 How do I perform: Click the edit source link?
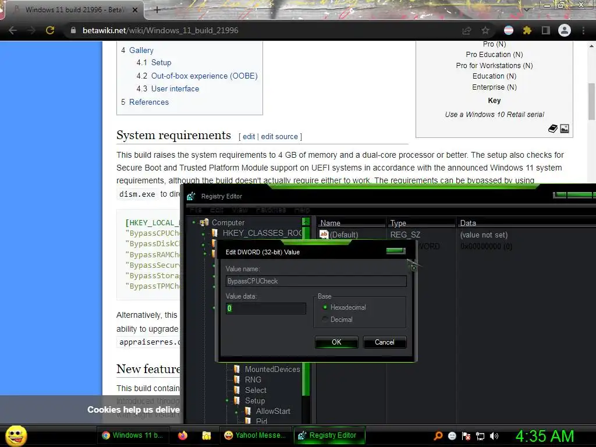coord(279,136)
